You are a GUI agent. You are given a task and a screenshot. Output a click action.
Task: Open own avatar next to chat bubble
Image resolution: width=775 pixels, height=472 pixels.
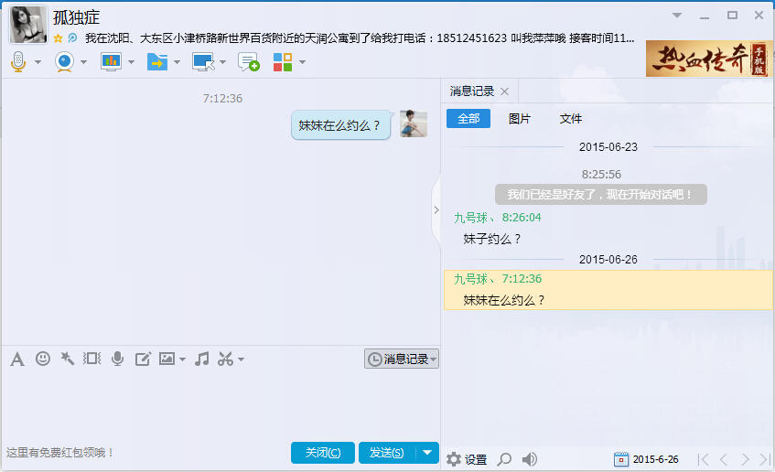pyautogui.click(x=414, y=123)
